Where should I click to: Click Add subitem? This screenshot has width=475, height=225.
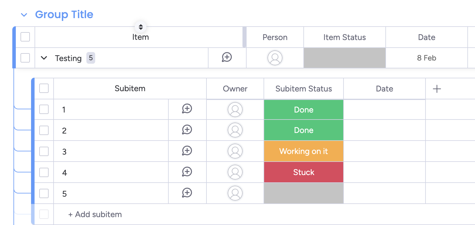tap(95, 214)
